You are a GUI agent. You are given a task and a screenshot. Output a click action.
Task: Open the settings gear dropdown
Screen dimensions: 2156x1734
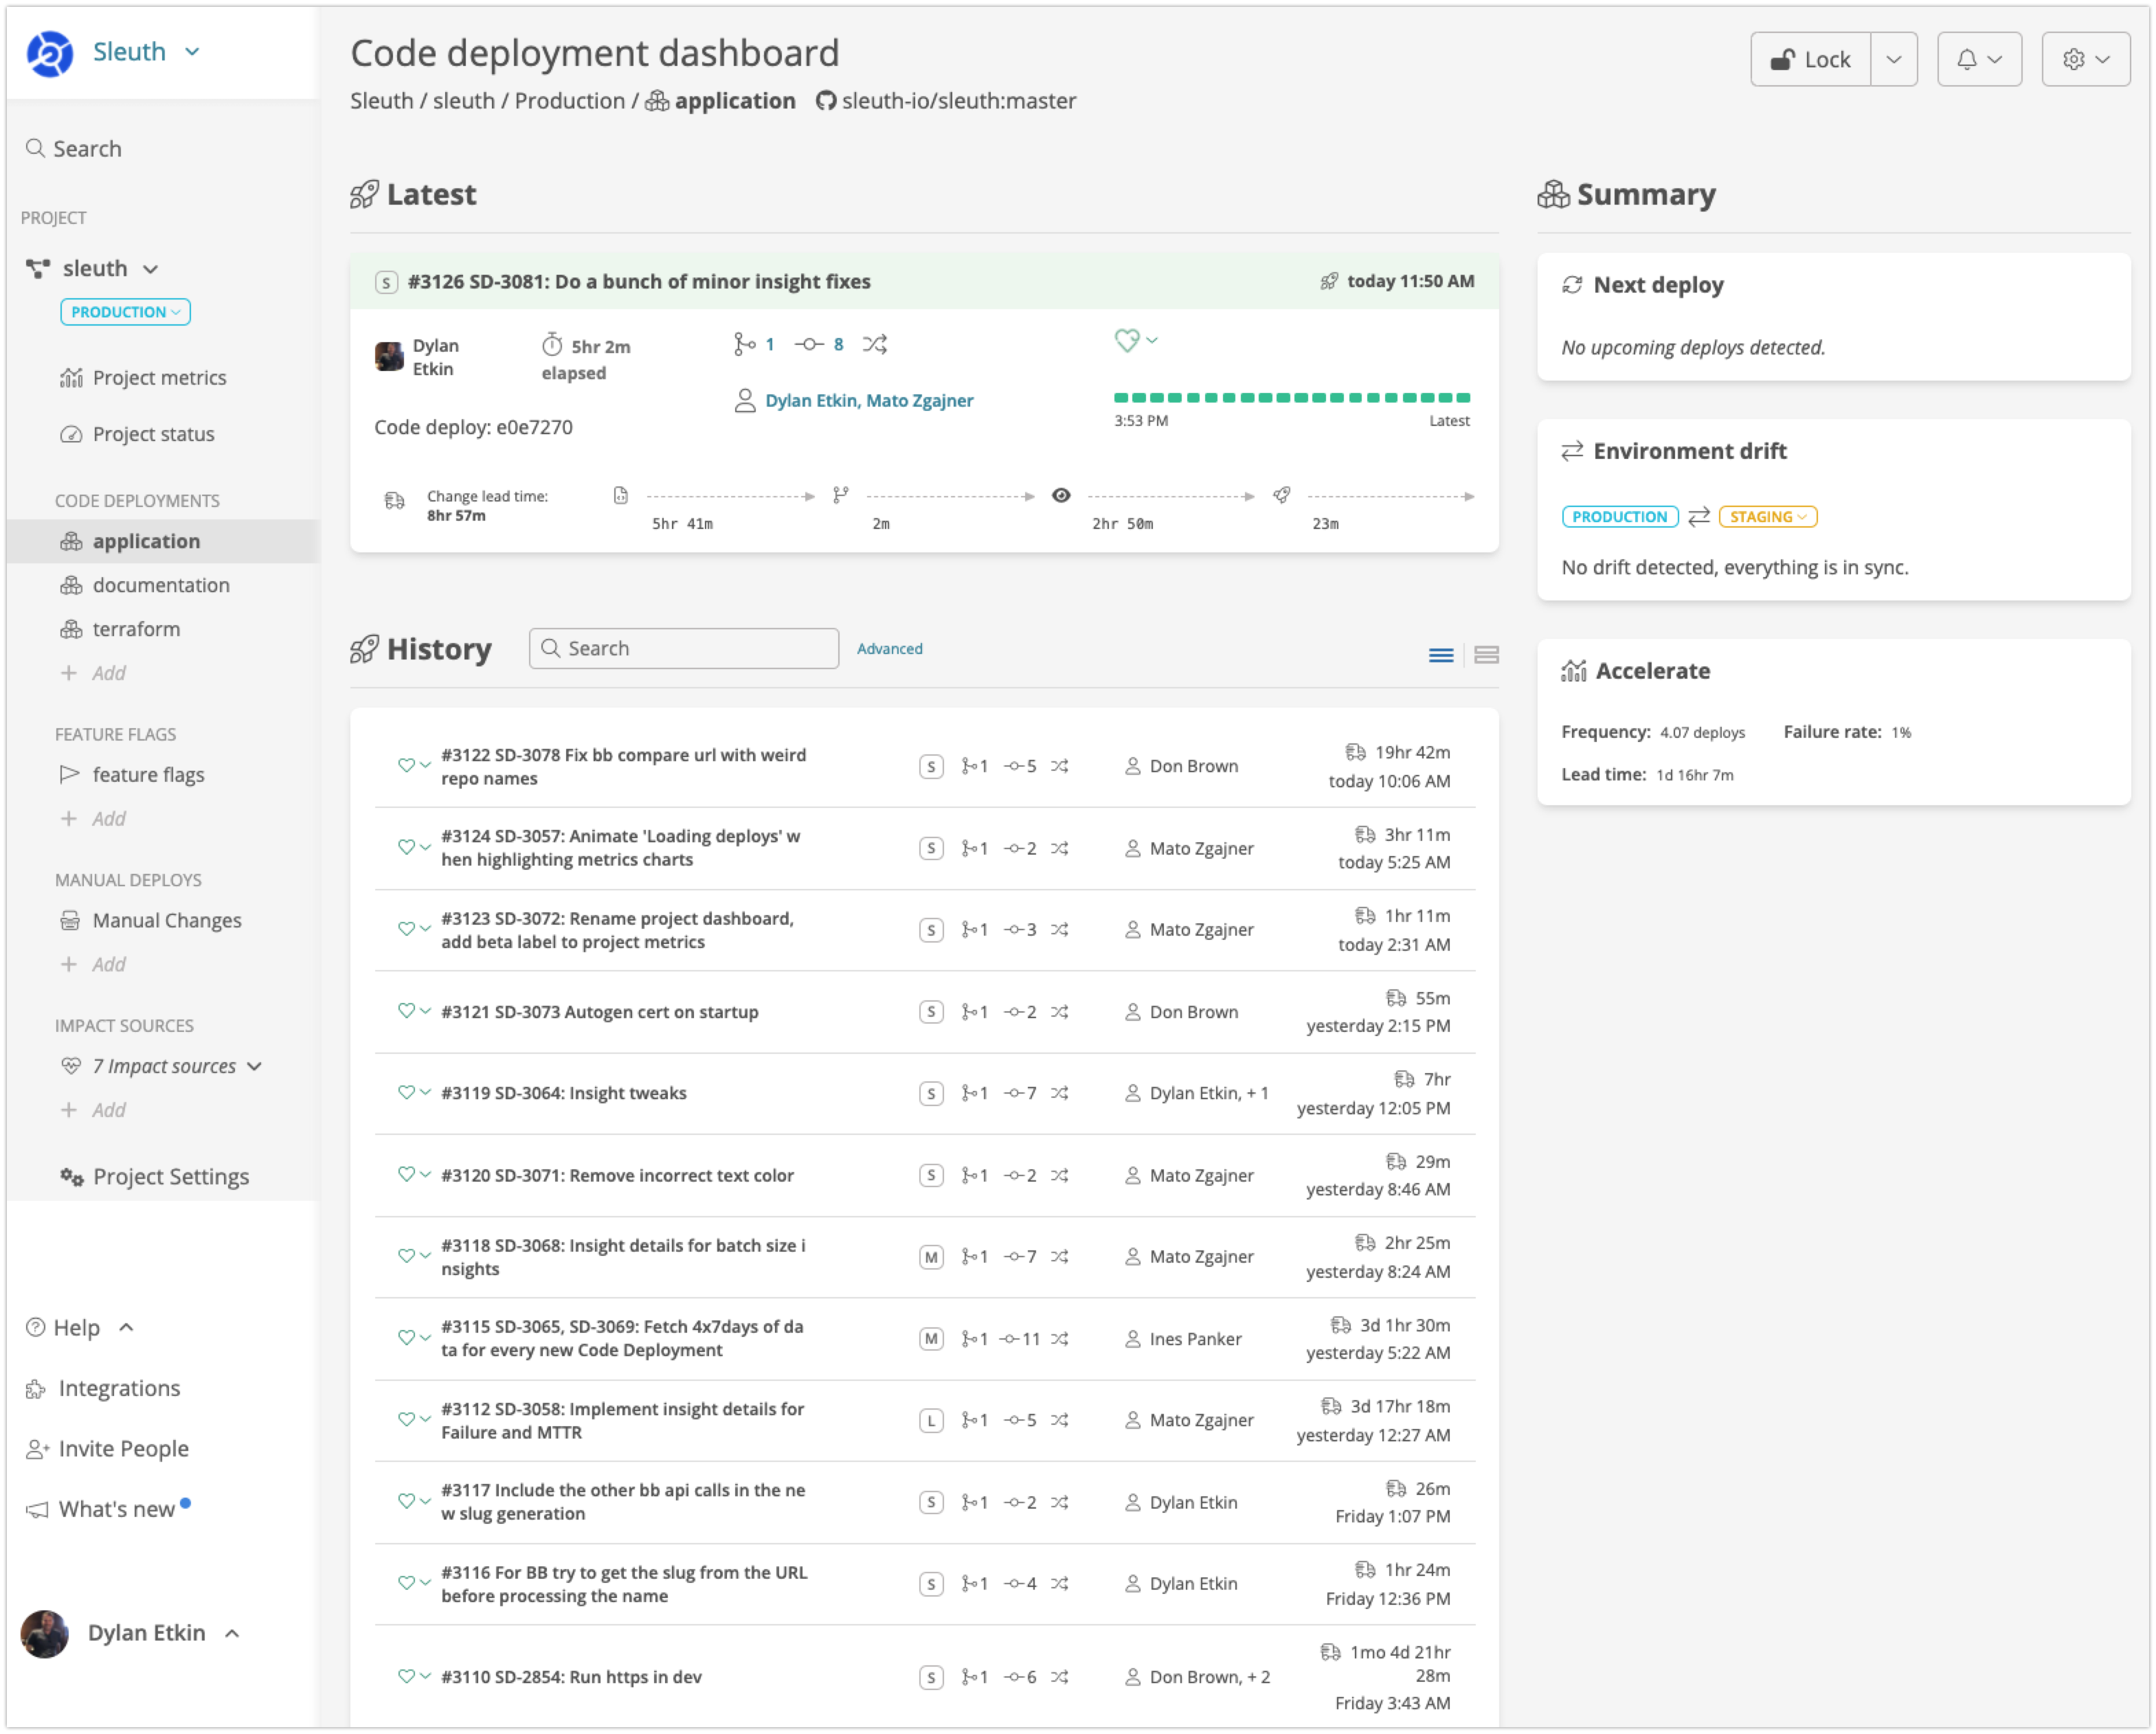point(2086,60)
